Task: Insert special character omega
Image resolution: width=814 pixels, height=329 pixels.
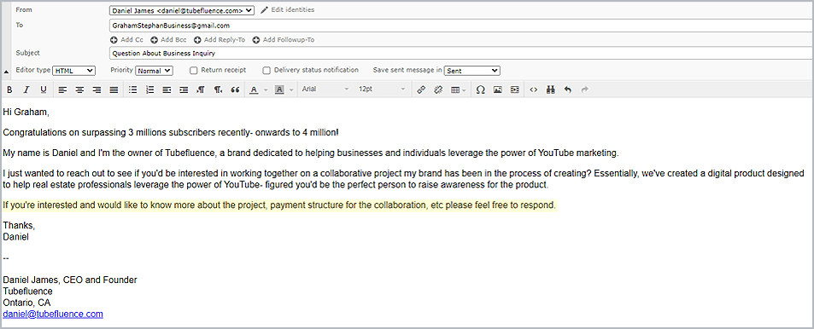Action: coord(480,89)
